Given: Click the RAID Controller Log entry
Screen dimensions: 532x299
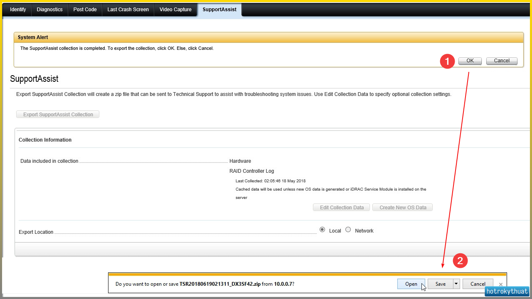Looking at the screenshot, I should 251,171.
